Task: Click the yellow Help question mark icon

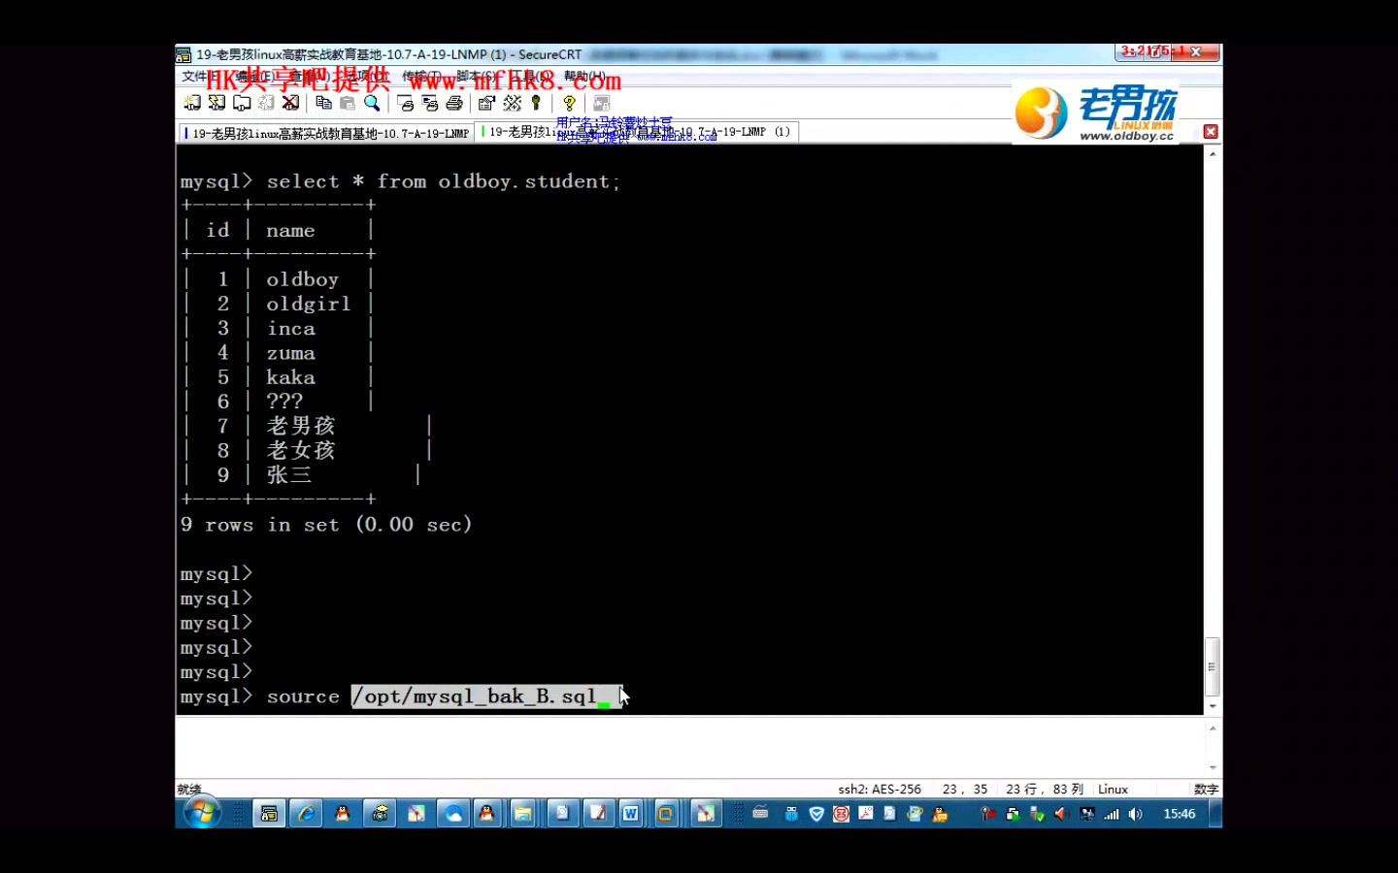Action: (569, 103)
